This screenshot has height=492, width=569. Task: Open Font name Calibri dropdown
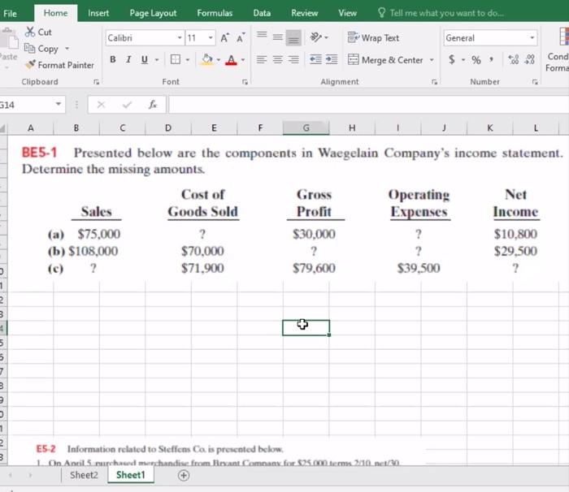click(x=180, y=37)
